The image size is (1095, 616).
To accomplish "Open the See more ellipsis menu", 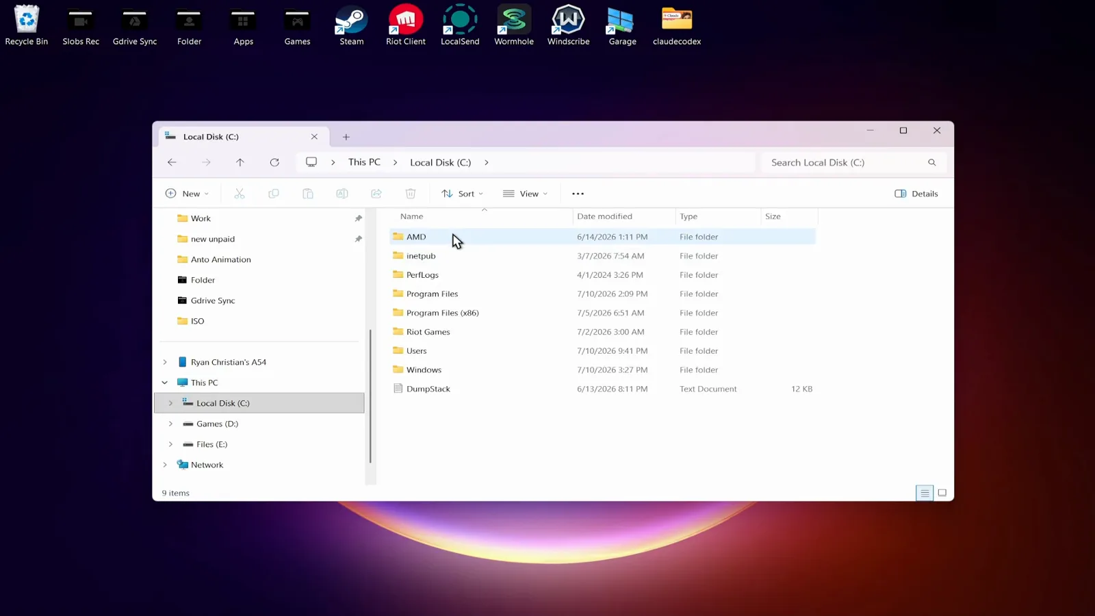I will pyautogui.click(x=578, y=194).
